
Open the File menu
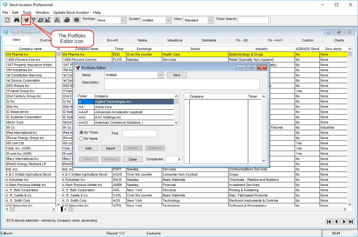pyautogui.click(x=5, y=13)
